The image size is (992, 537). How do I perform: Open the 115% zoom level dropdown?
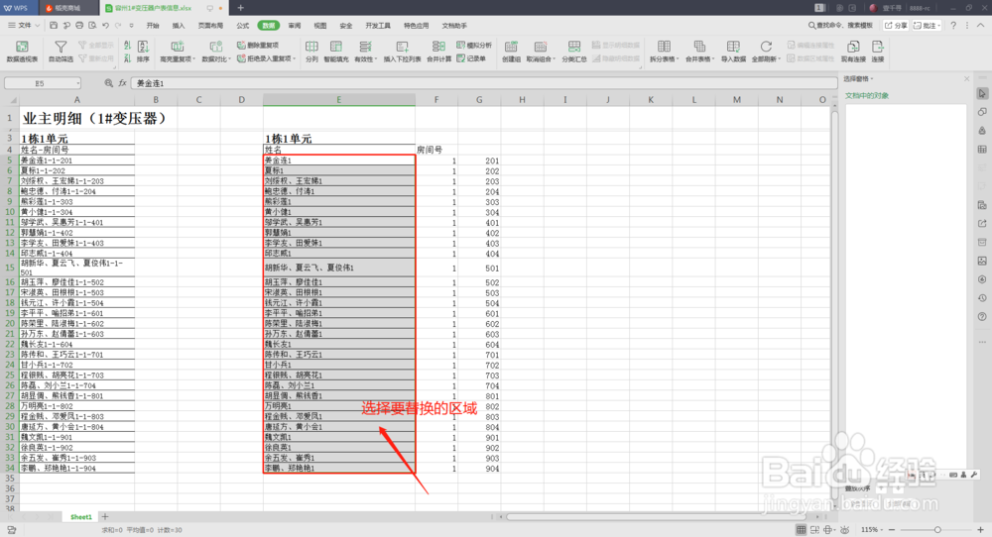click(x=872, y=529)
